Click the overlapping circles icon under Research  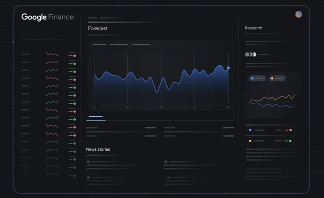251,54
